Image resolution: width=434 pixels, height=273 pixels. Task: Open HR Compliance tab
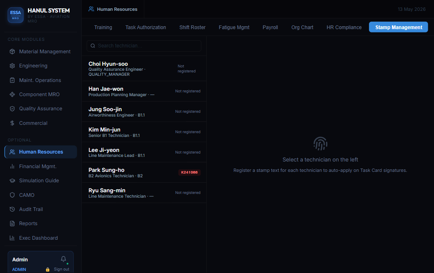coord(344,27)
